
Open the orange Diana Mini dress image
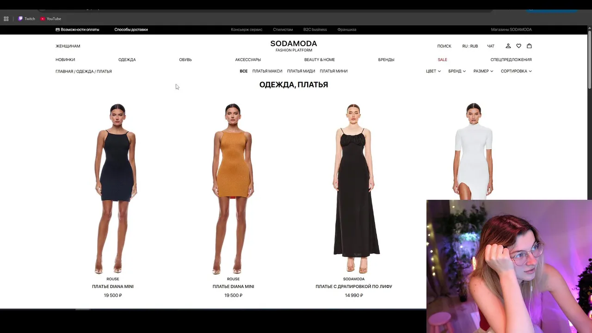click(x=233, y=188)
